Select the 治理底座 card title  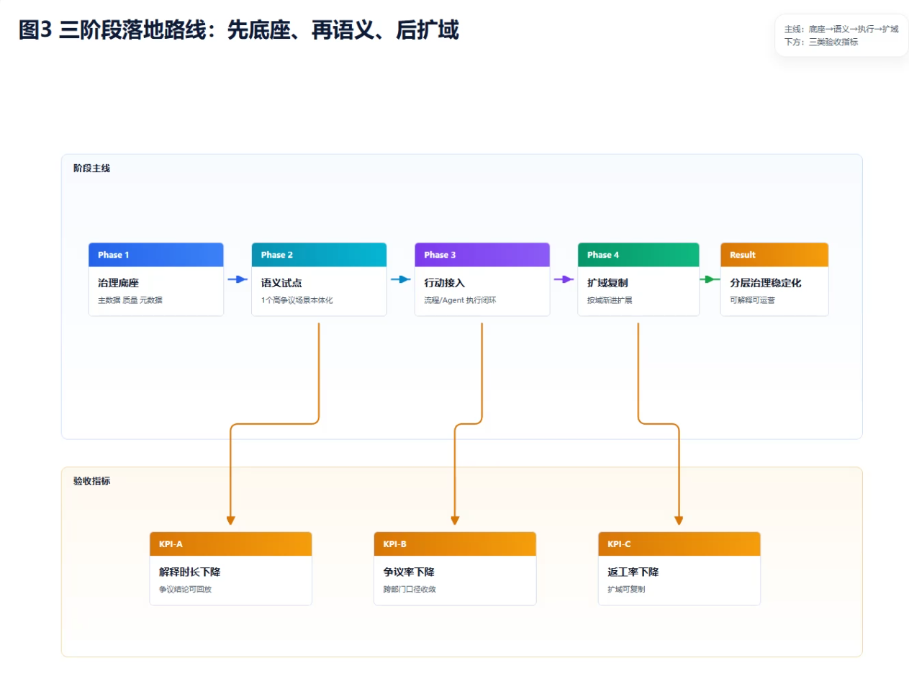118,284
